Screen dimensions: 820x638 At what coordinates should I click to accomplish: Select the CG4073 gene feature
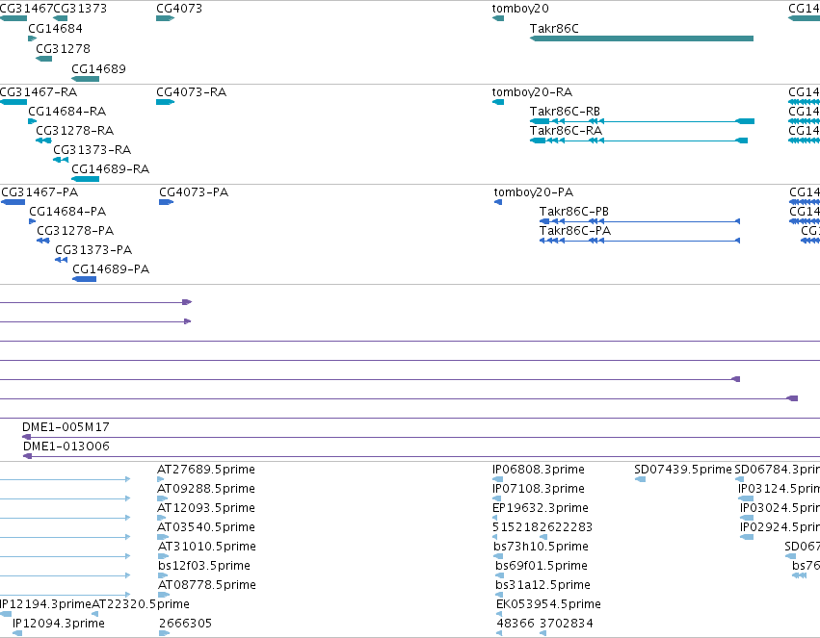pos(165,18)
